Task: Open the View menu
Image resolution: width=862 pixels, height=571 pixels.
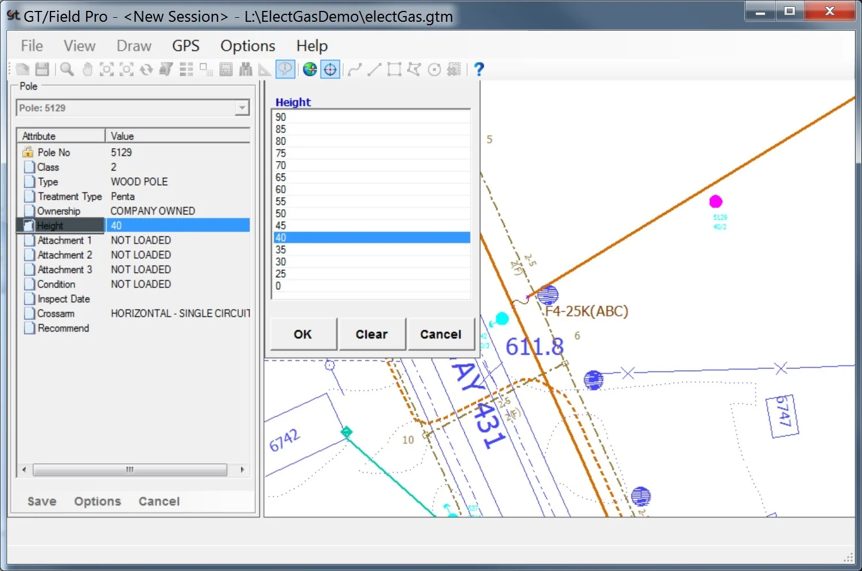Action: click(x=79, y=46)
